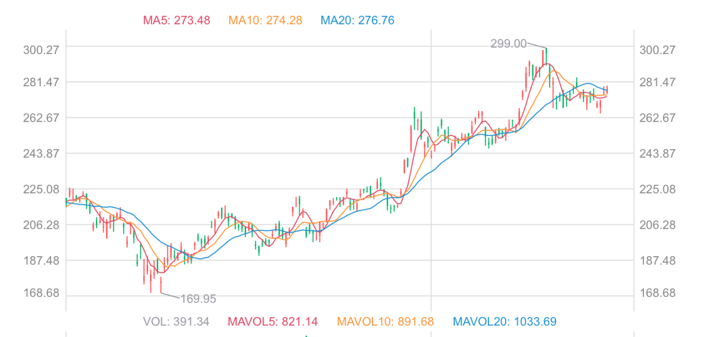Click the last candlestick on the chart
The width and height of the screenshot is (704, 337).
(606, 90)
